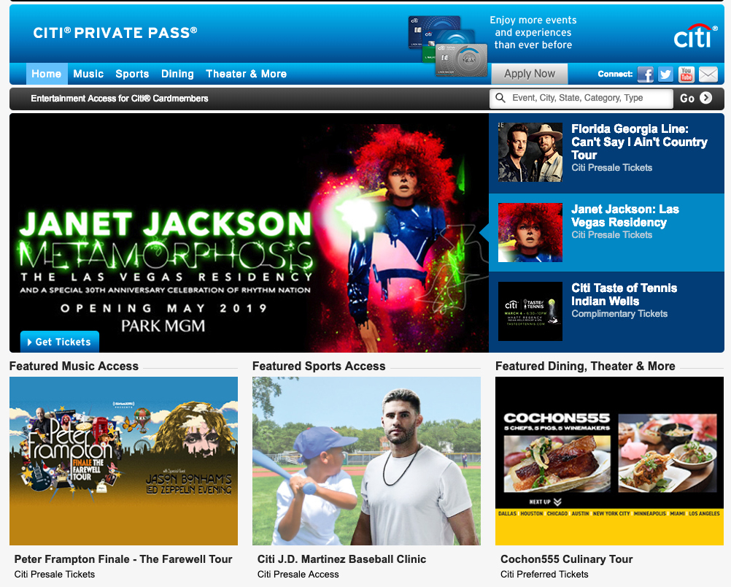Screen dimensions: 731x587
Task: Open the Dining menu
Action: coord(177,74)
